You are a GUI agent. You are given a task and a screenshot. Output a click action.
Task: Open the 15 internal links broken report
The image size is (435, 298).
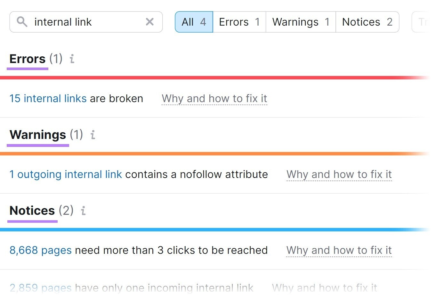pyautogui.click(x=48, y=99)
